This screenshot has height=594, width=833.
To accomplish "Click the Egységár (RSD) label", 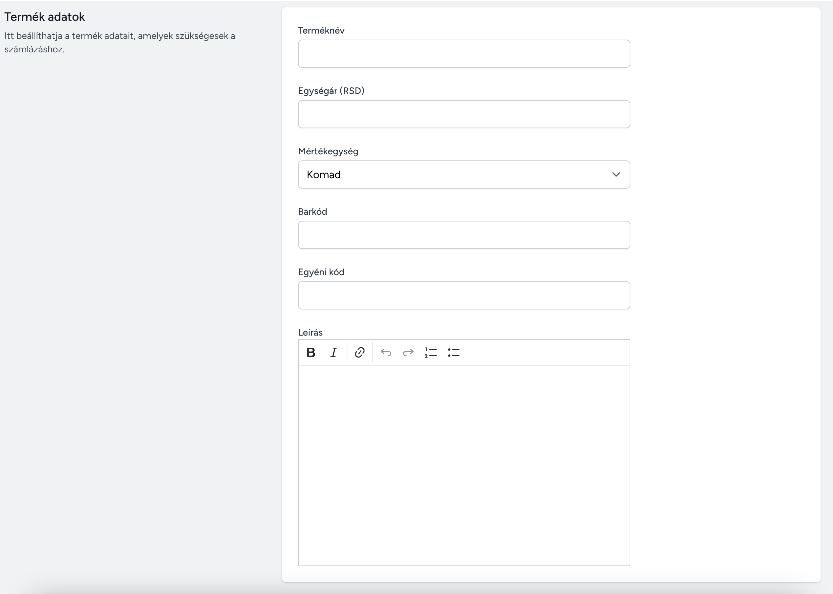I will [x=331, y=91].
